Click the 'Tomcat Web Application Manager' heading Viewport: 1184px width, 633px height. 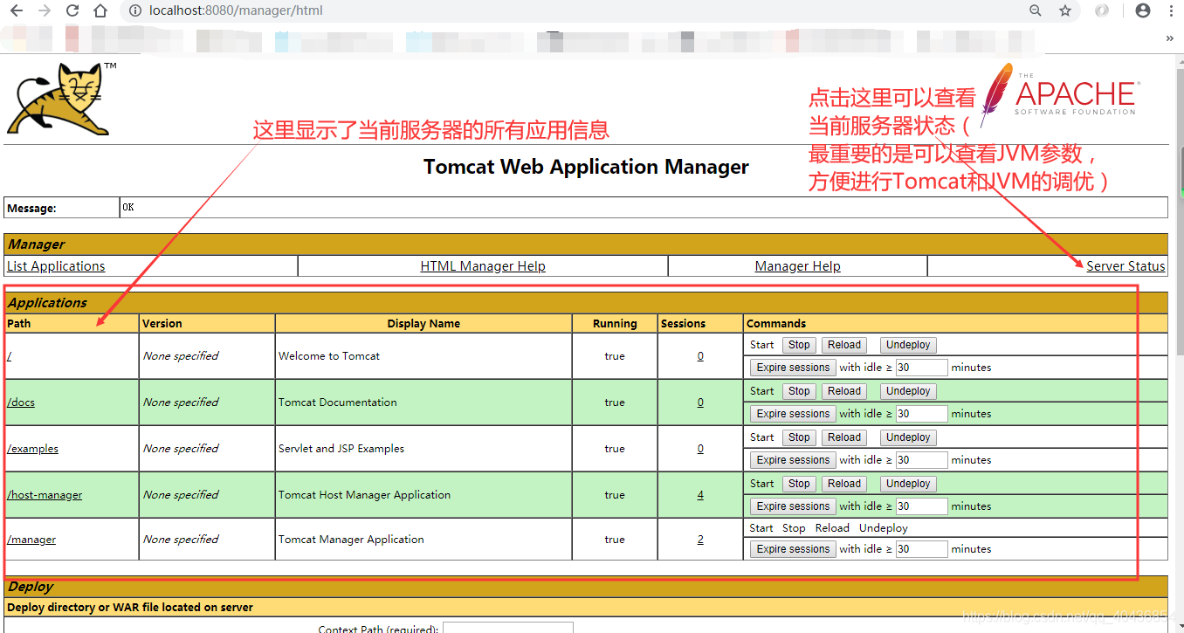tap(586, 167)
